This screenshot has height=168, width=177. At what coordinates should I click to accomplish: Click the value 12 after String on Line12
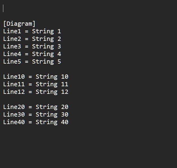tap(65, 92)
